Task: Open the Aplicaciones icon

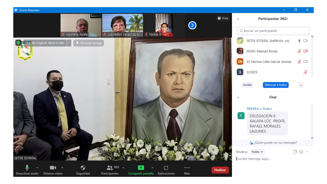Action: pos(166,168)
